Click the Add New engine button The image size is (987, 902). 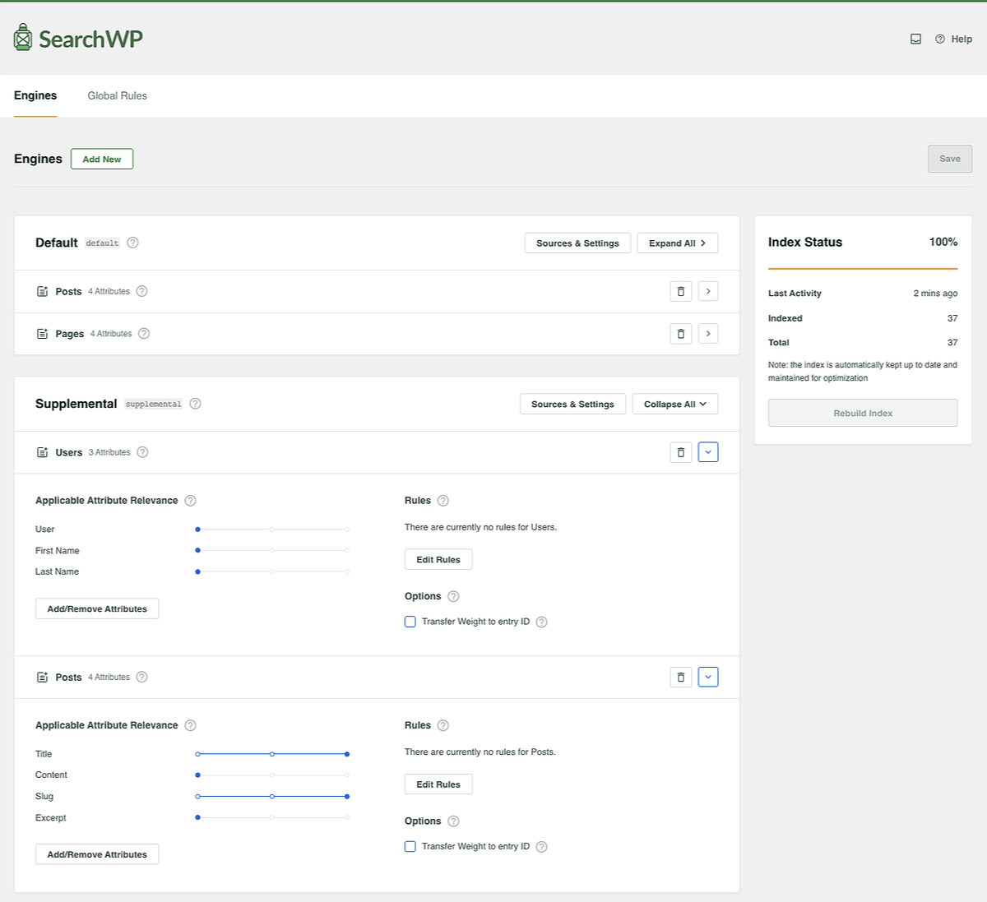(102, 159)
